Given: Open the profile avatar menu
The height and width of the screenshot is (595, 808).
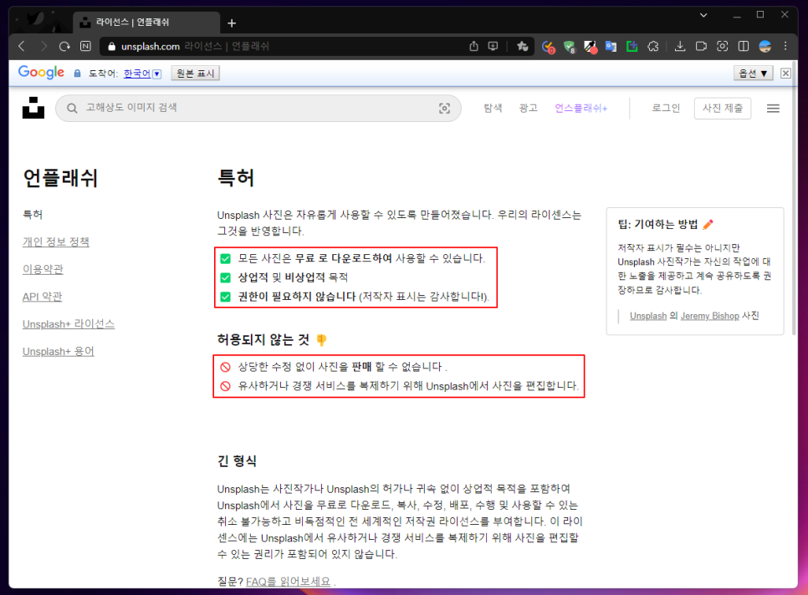Looking at the screenshot, I should (x=765, y=46).
